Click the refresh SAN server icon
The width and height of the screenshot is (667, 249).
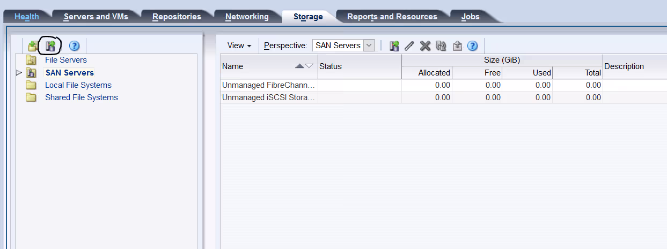441,46
